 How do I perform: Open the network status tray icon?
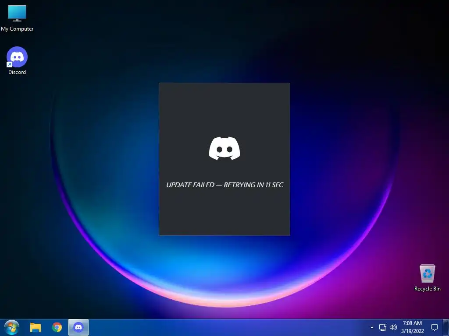tap(382, 327)
